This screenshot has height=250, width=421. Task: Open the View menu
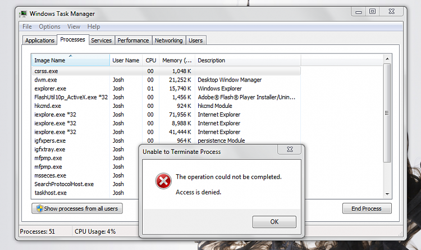tap(74, 26)
